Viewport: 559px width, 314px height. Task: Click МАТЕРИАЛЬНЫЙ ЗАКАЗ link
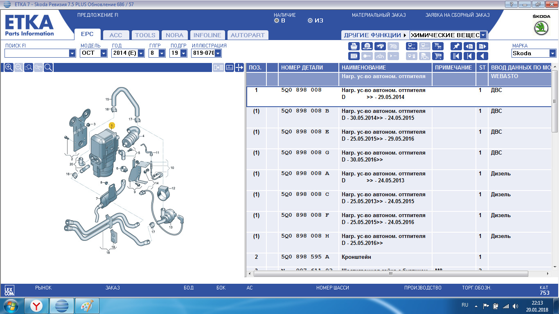click(x=379, y=15)
